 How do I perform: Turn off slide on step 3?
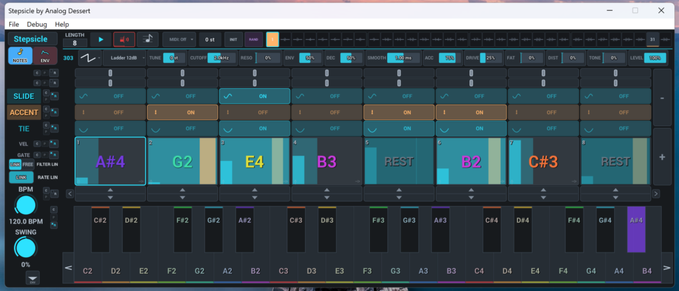click(x=254, y=96)
